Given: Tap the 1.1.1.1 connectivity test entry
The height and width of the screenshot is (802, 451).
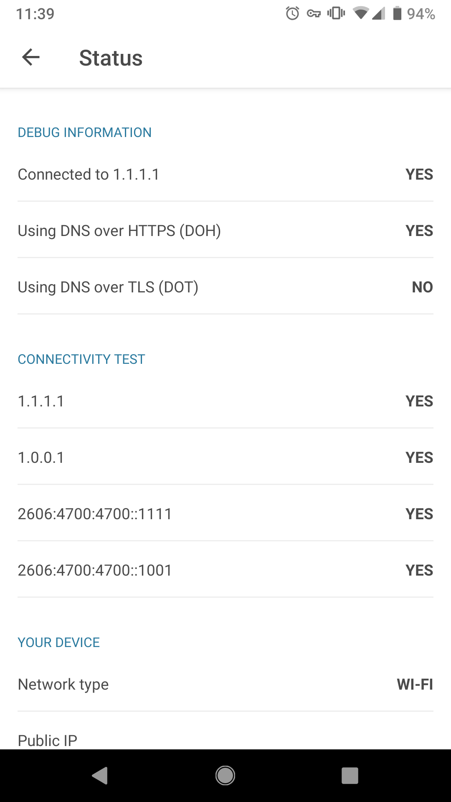Looking at the screenshot, I should click(225, 401).
